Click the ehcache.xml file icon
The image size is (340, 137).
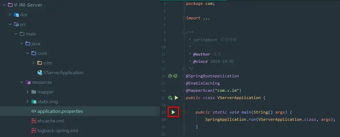pyautogui.click(x=34, y=121)
